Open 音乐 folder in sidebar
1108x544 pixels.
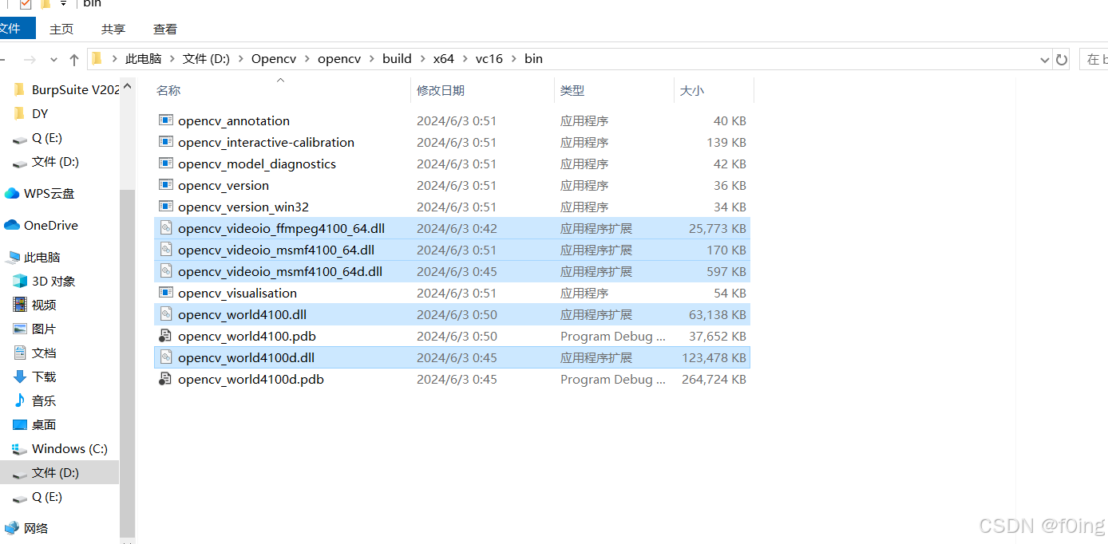(x=35, y=400)
